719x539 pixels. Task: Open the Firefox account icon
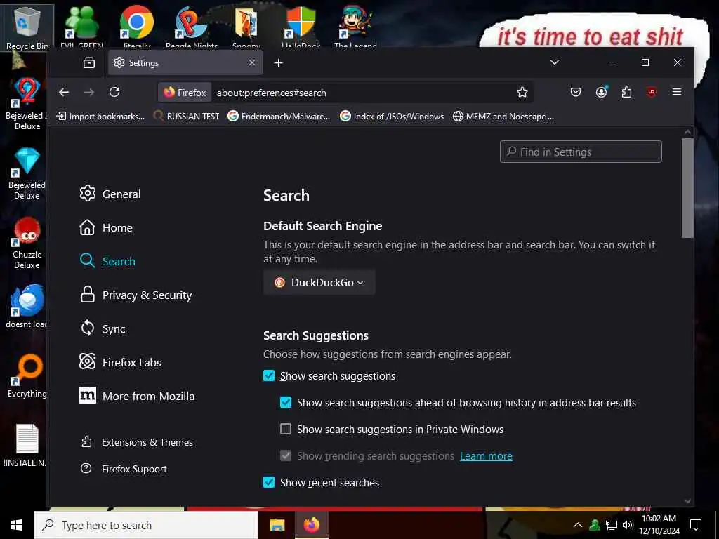coord(601,92)
